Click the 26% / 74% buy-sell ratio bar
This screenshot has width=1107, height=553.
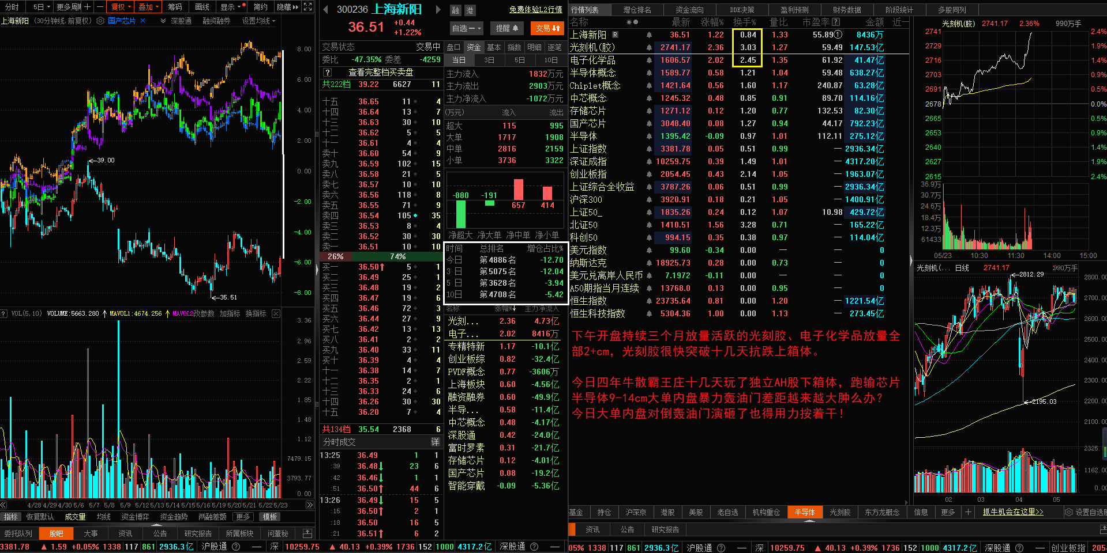(381, 256)
